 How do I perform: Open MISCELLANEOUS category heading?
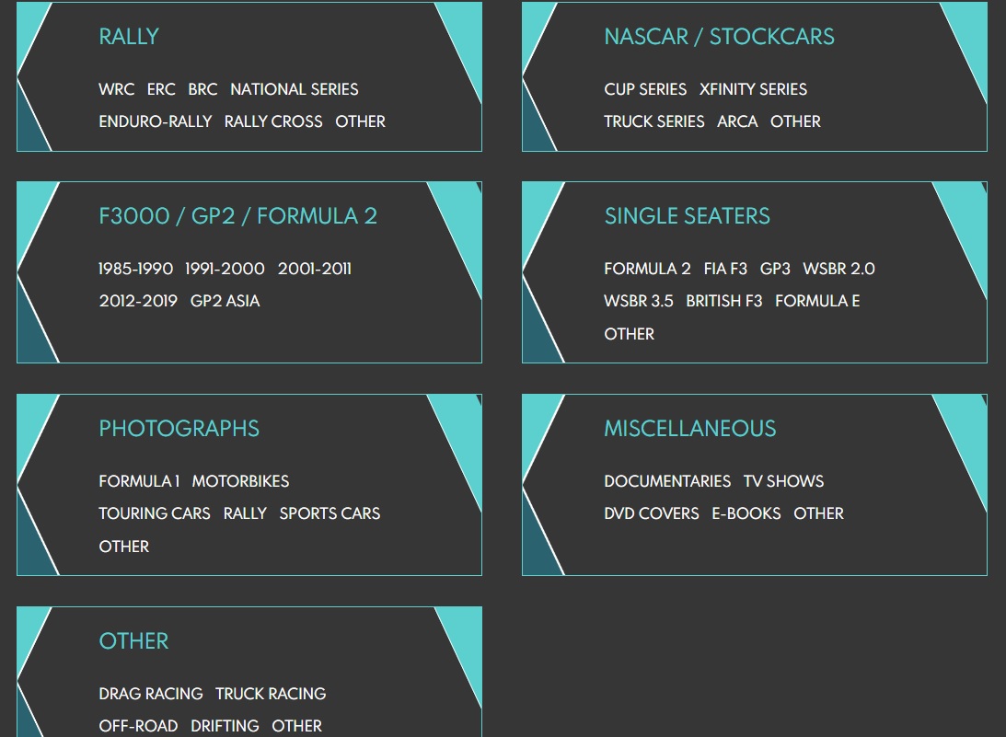(690, 429)
